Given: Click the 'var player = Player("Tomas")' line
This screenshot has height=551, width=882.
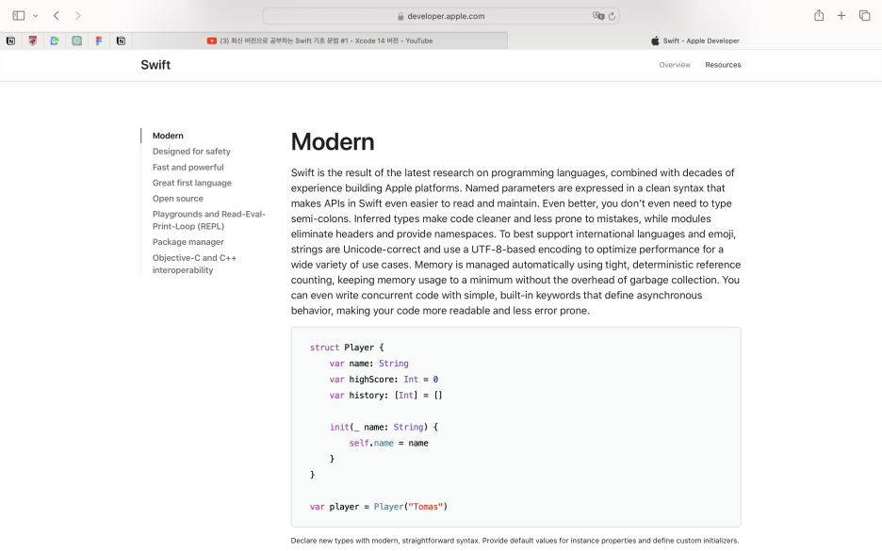Looking at the screenshot, I should [379, 507].
